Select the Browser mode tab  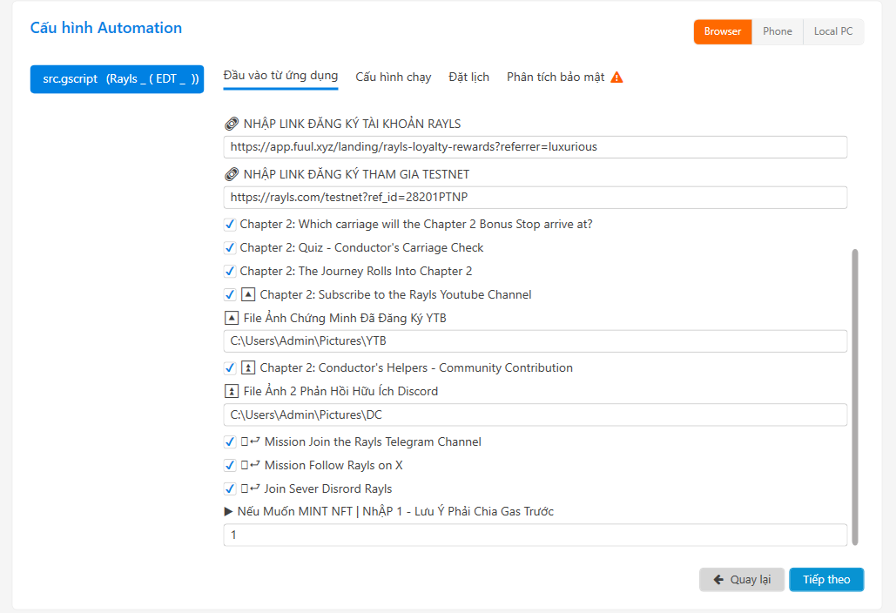pos(723,31)
